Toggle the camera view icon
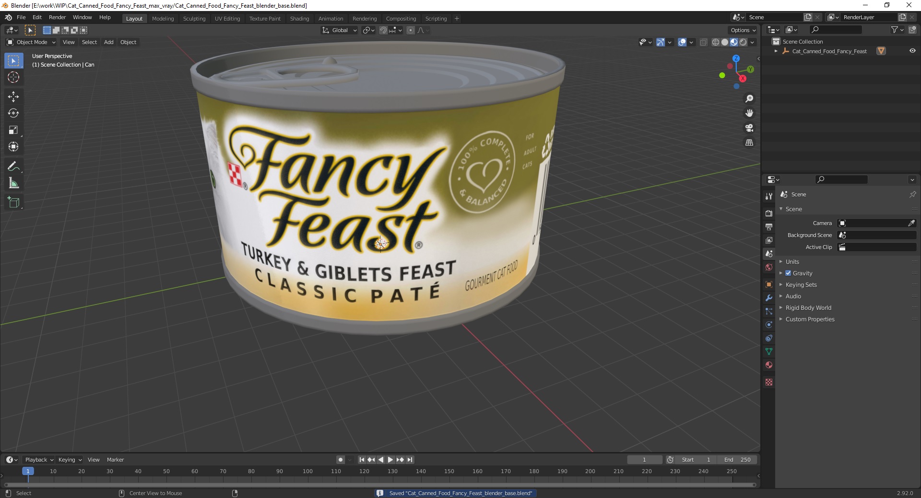 [x=749, y=128]
